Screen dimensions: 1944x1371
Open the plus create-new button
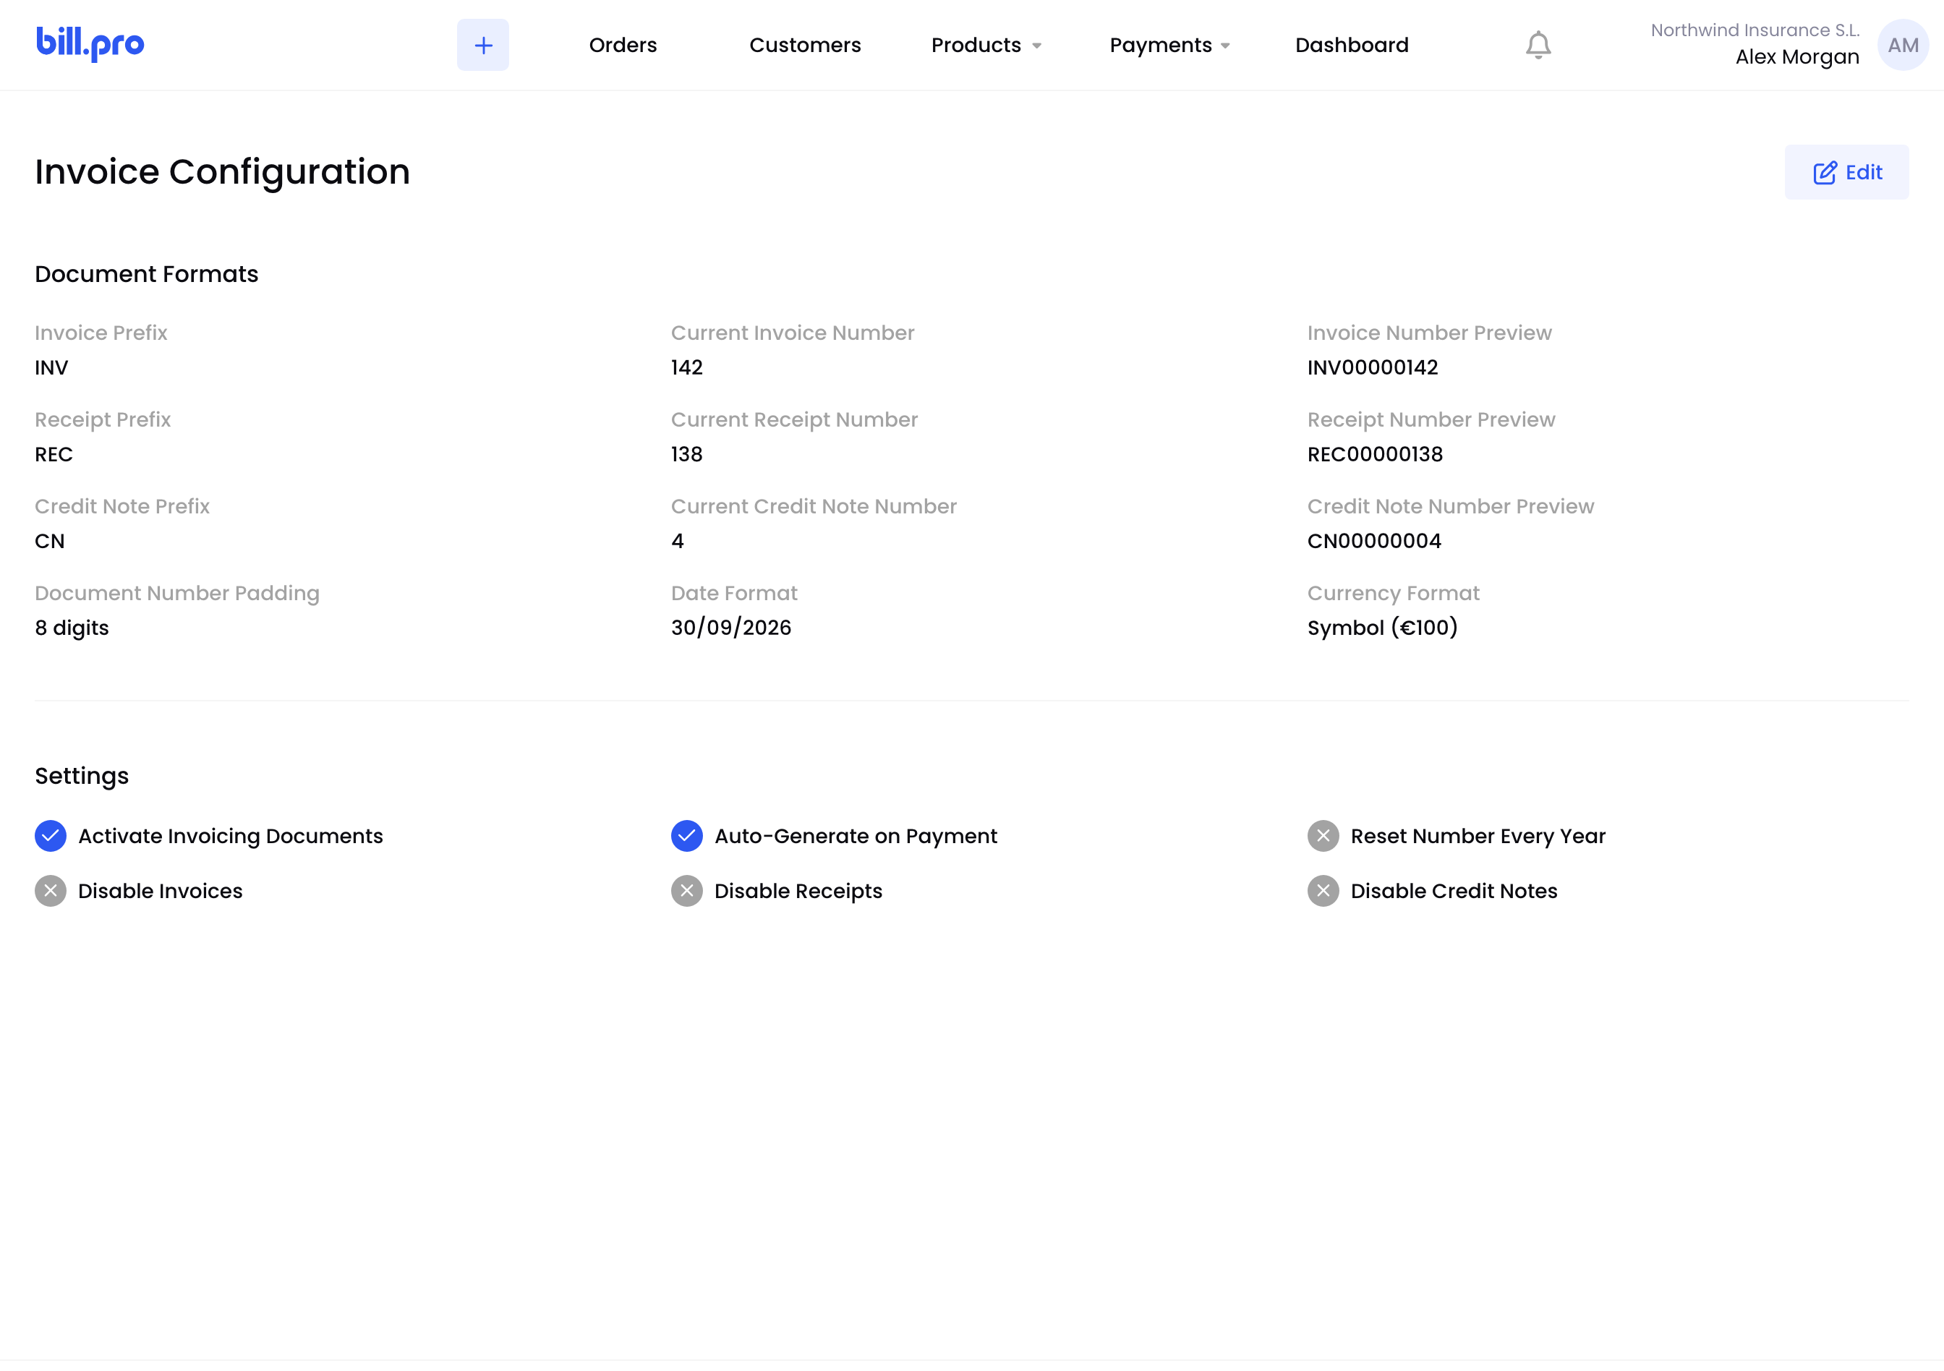482,45
